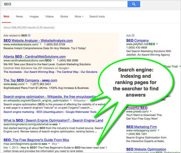
Task: Open the 'SEO Company' sidebar ad
Action: 137,41
